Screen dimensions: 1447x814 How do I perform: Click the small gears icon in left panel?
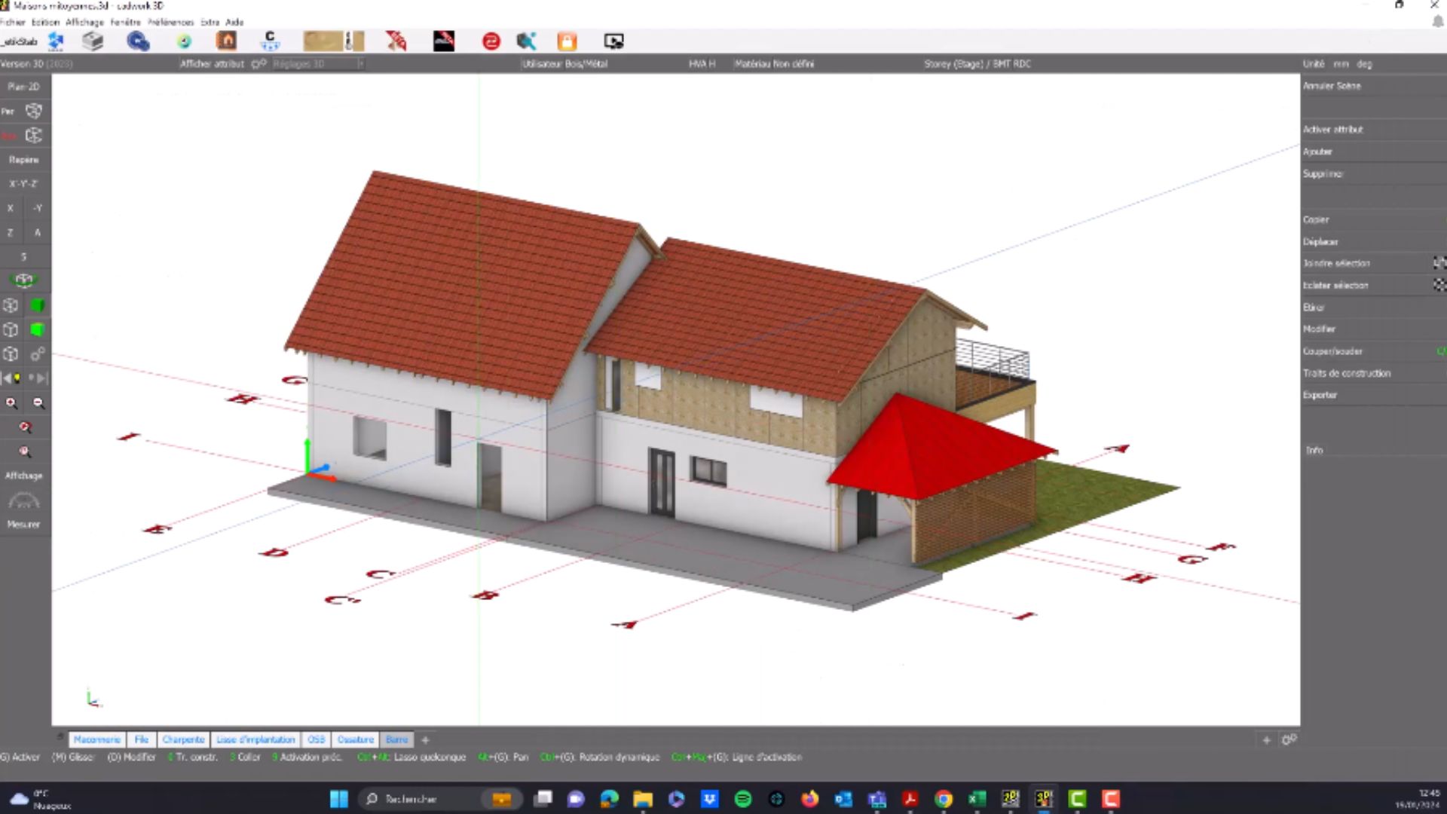tap(38, 353)
